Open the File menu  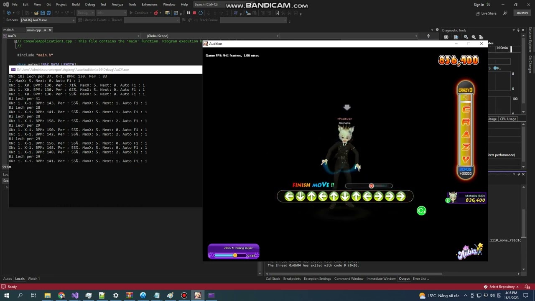pos(15,5)
